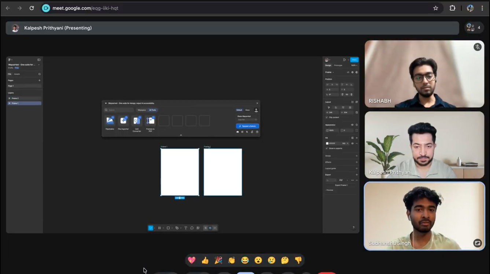Open the participants count button
This screenshot has width=490, height=274.
click(x=474, y=27)
